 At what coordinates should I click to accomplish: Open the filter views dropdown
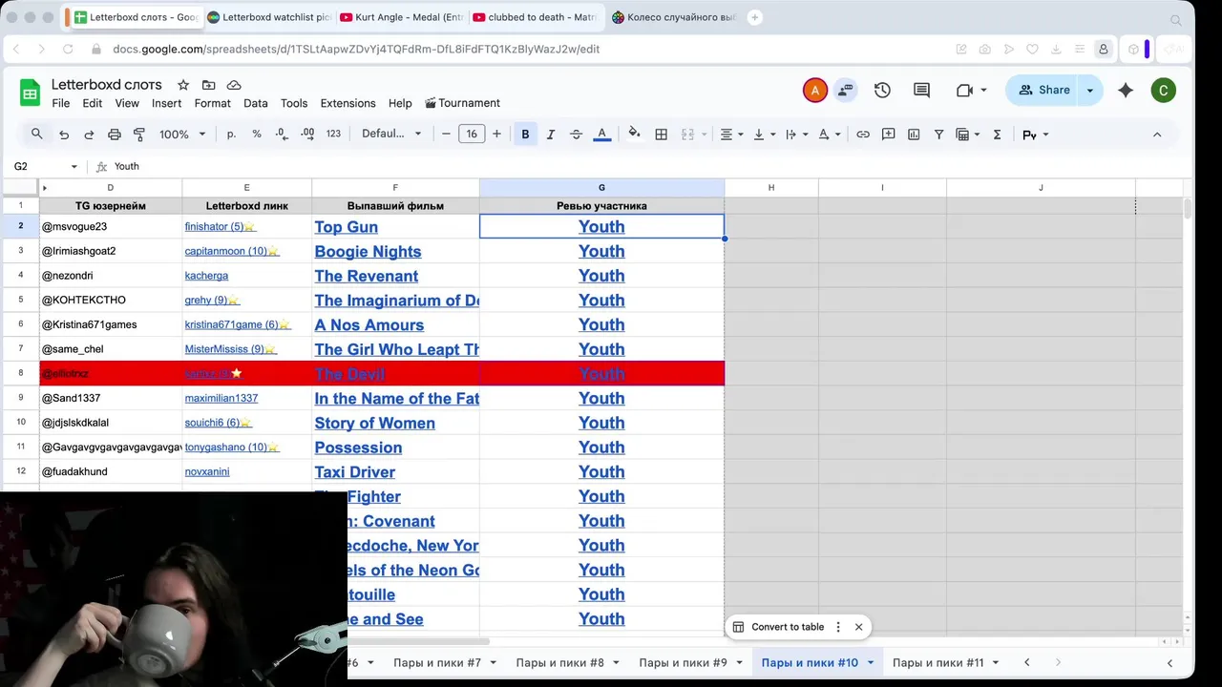pyautogui.click(x=968, y=135)
